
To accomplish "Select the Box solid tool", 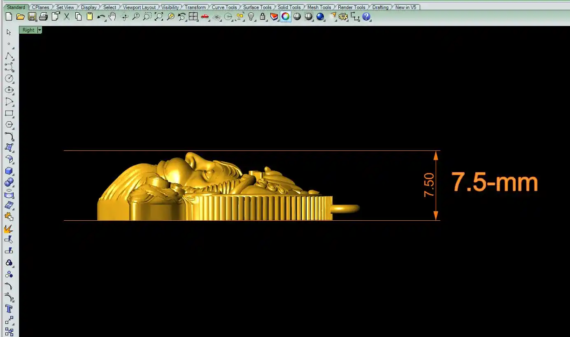I will 9,171.
